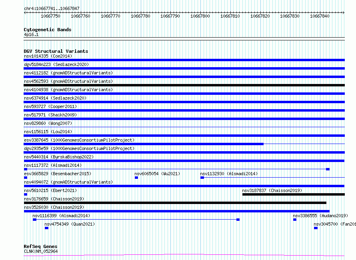The width and height of the screenshot is (356, 260).
Task: Click the blue bar of esv3387645
Action: click(144, 144)
